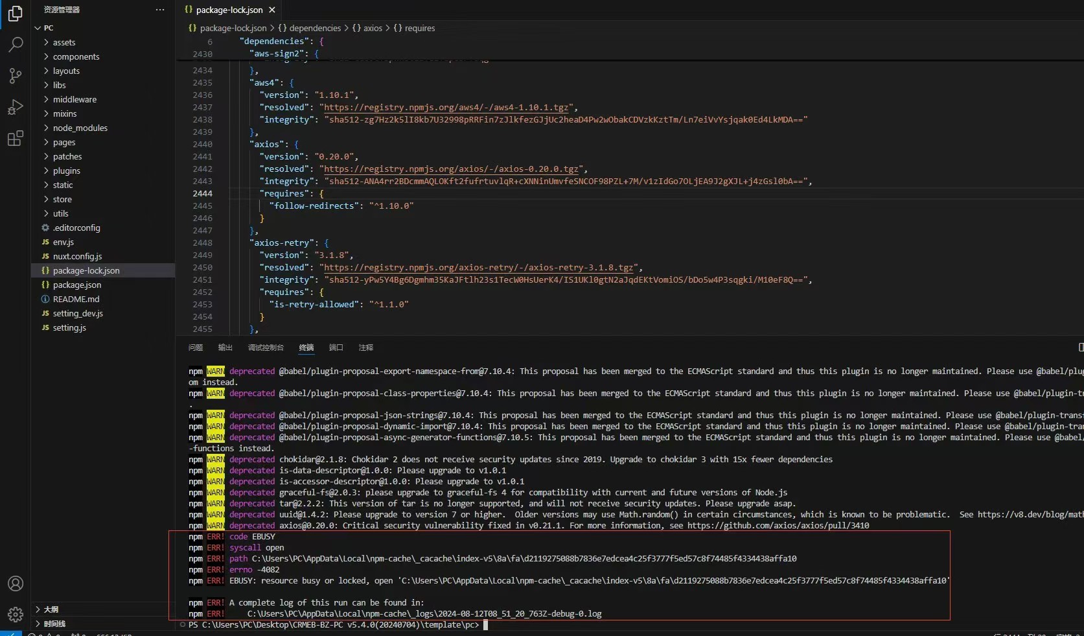The height and width of the screenshot is (636, 1084).
Task: Open setting_dev.js file
Action: 78,313
